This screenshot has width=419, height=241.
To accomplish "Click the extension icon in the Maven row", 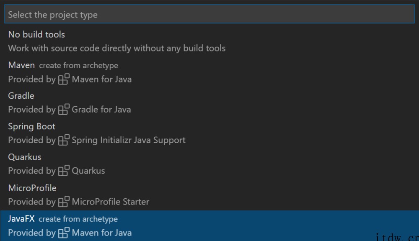I will 64,79.
